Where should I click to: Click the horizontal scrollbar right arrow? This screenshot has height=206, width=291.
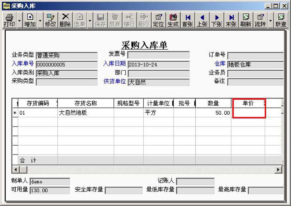[x=278, y=169]
